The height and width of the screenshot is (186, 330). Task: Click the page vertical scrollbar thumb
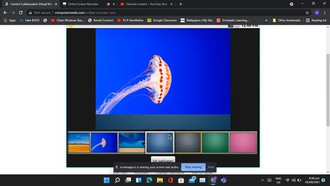coord(328,90)
